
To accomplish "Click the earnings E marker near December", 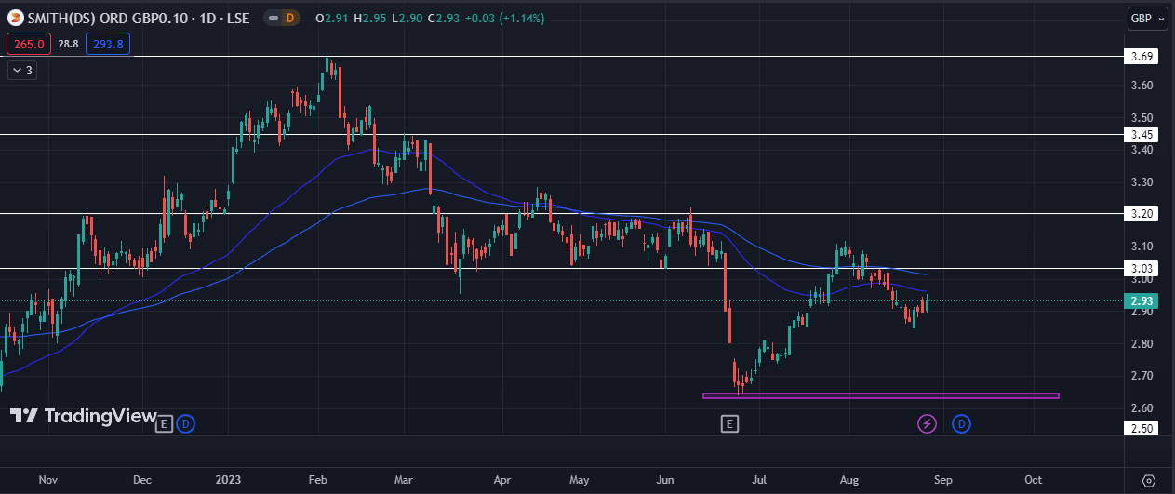I will [164, 424].
